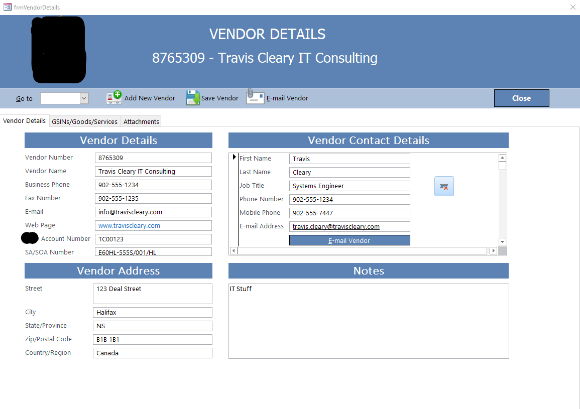The width and height of the screenshot is (580, 409).
Task: Open the Attachments tab
Action: tap(141, 121)
